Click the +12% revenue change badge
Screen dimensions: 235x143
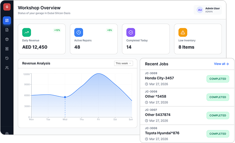(57, 30)
